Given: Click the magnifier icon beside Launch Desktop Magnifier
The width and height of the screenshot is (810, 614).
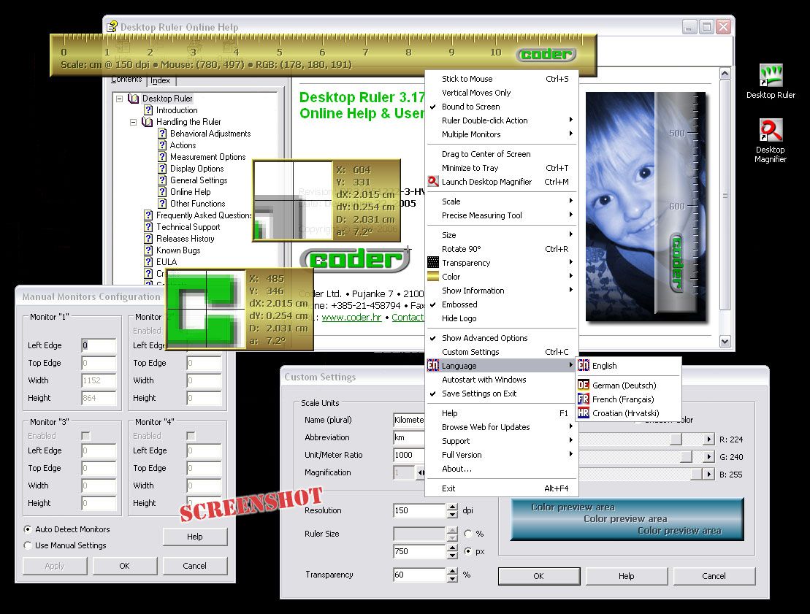Looking at the screenshot, I should 433,181.
